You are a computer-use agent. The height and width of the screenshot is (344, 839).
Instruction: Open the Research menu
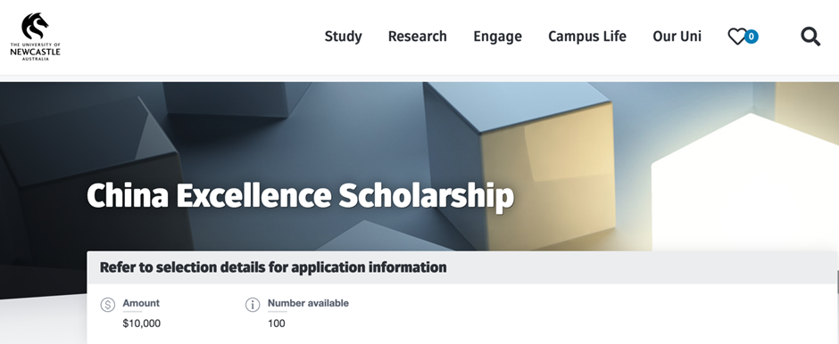418,37
